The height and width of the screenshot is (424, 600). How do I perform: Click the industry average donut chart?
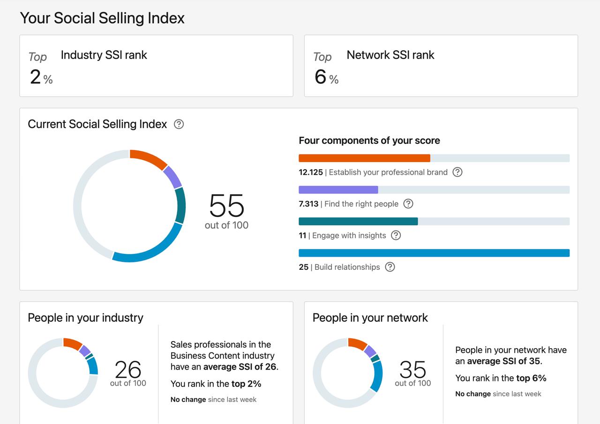pos(63,372)
